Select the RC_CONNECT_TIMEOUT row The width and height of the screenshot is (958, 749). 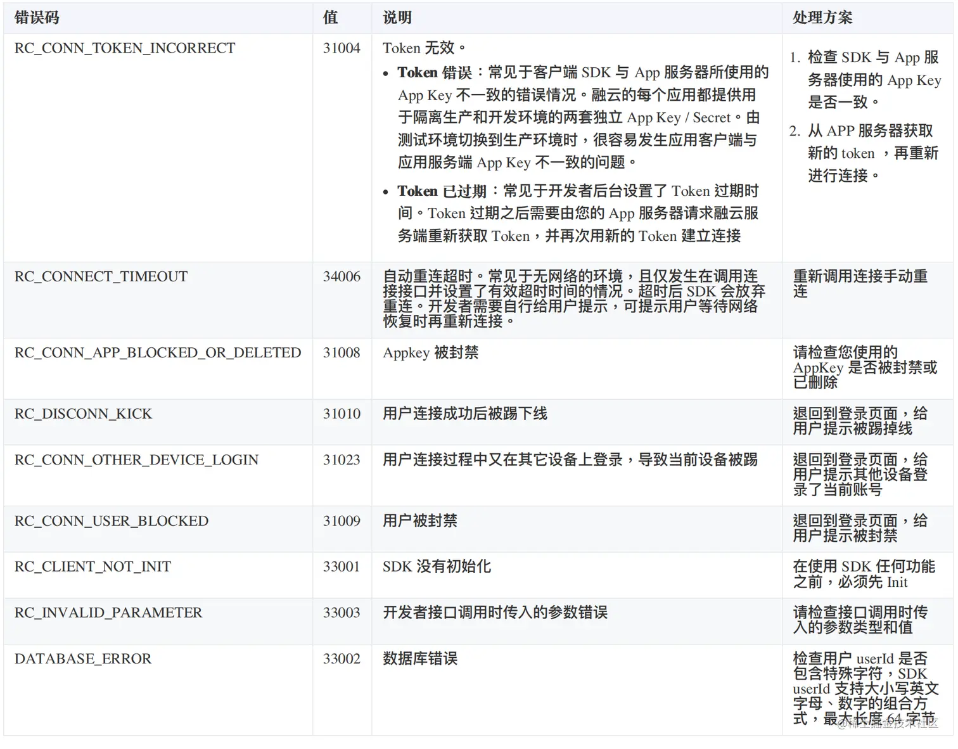[100, 276]
